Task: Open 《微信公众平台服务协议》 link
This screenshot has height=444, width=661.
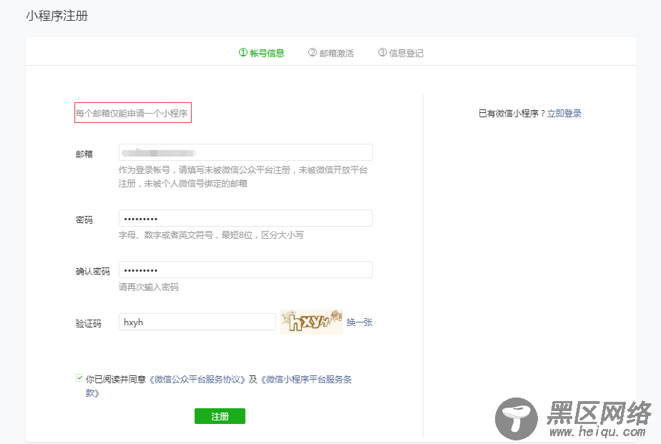Action: tap(197, 380)
